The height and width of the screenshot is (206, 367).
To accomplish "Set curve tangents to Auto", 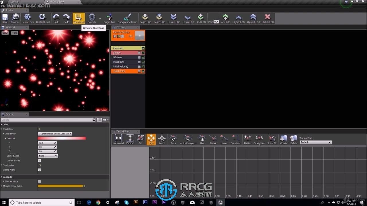I will point(173,140).
